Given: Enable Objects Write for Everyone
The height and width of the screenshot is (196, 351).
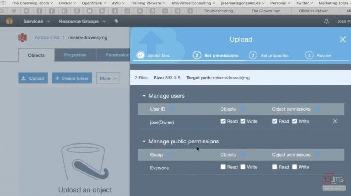Looking at the screenshot, I should click(x=243, y=167).
